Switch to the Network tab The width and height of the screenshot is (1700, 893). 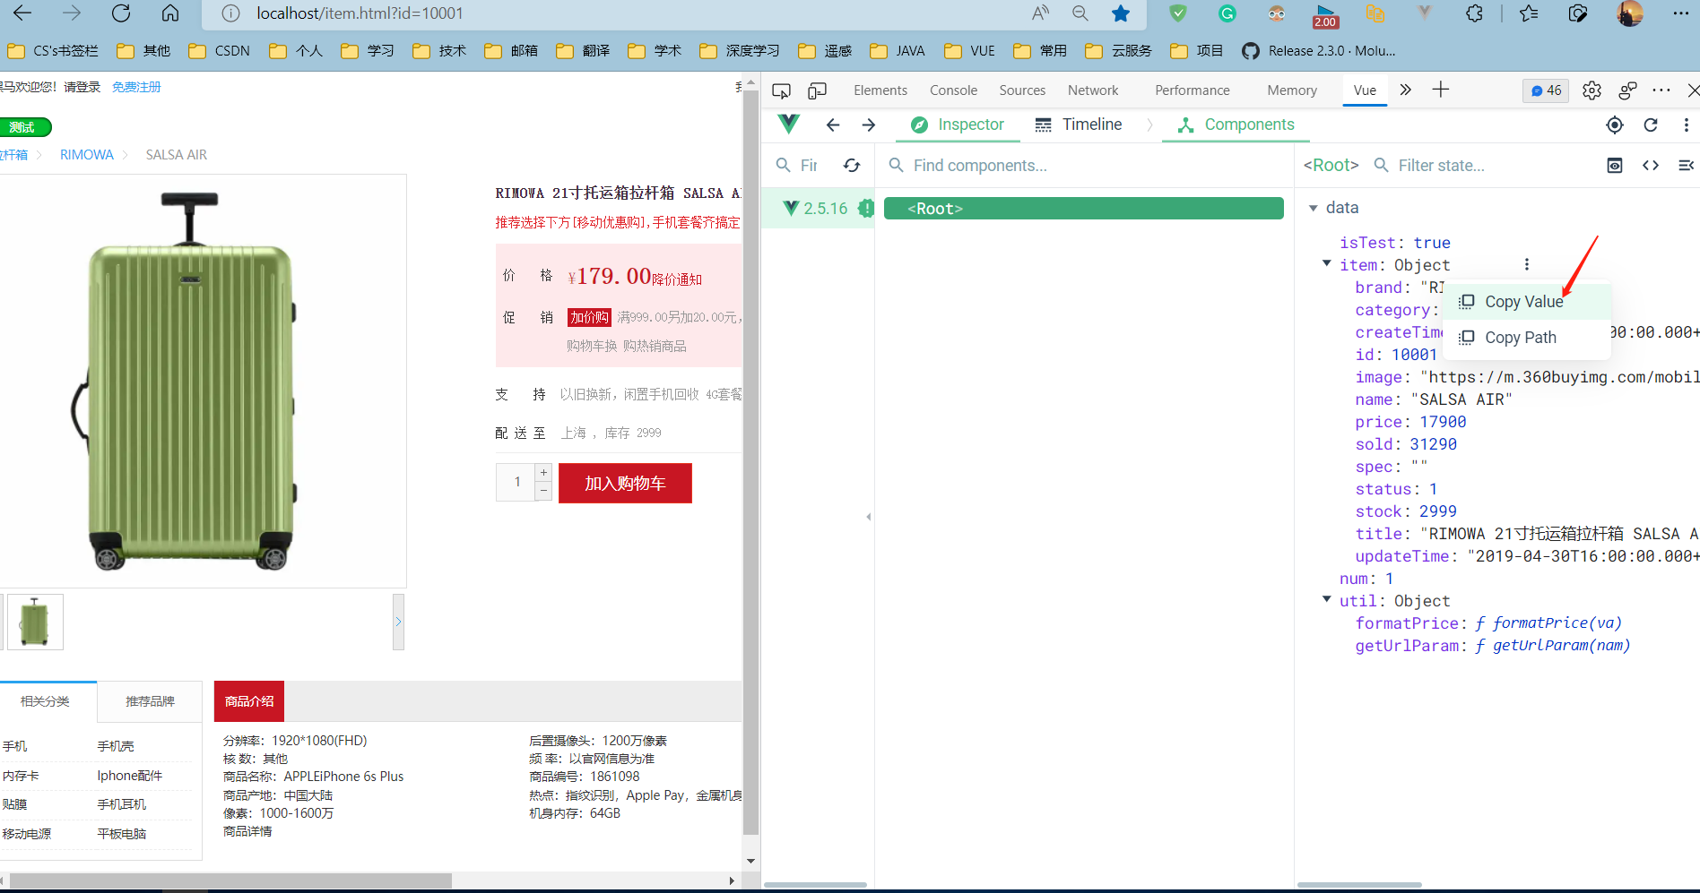point(1093,90)
